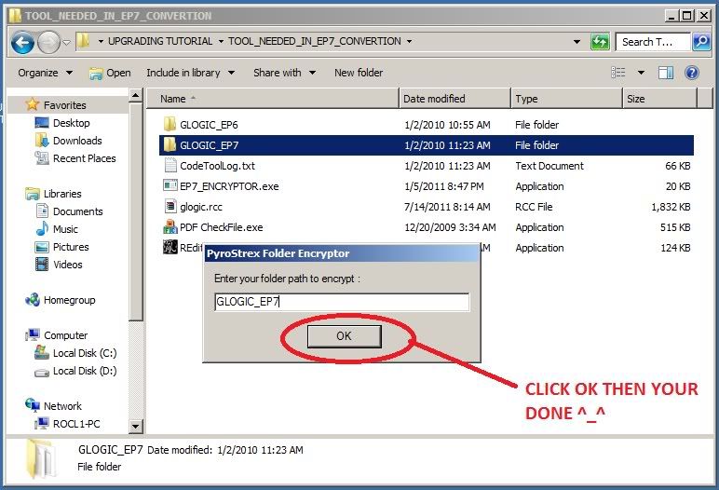Expand the Organize dropdown menu

[x=45, y=73]
